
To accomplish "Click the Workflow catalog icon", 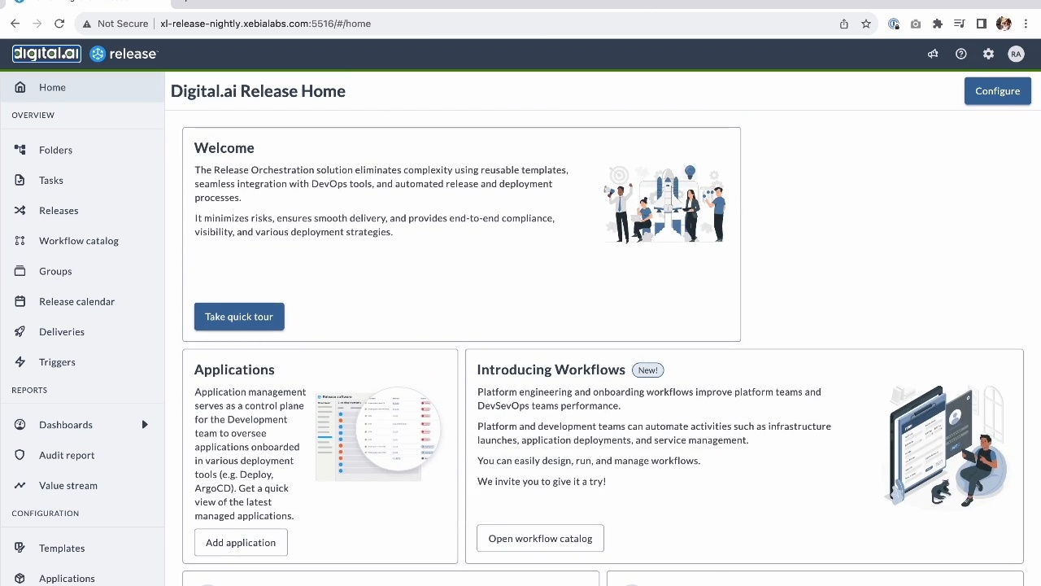I will coord(20,241).
